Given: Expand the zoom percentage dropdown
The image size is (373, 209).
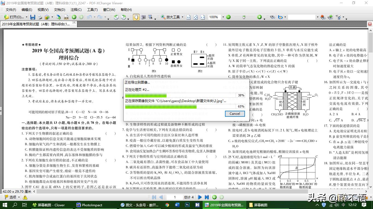Looking at the screenshot, I should (223, 17).
